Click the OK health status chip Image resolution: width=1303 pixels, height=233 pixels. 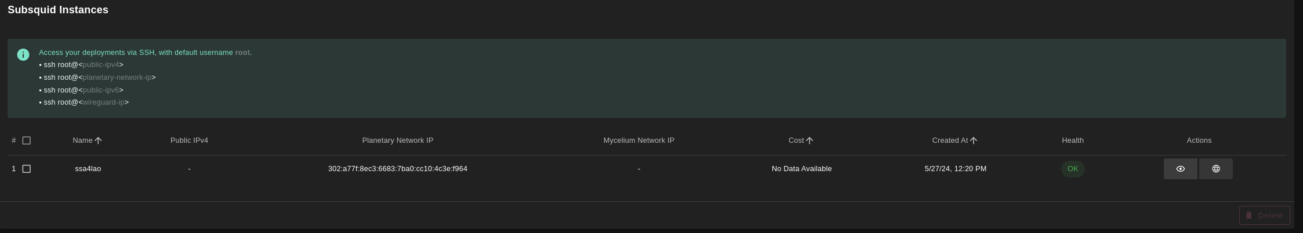point(1073,169)
